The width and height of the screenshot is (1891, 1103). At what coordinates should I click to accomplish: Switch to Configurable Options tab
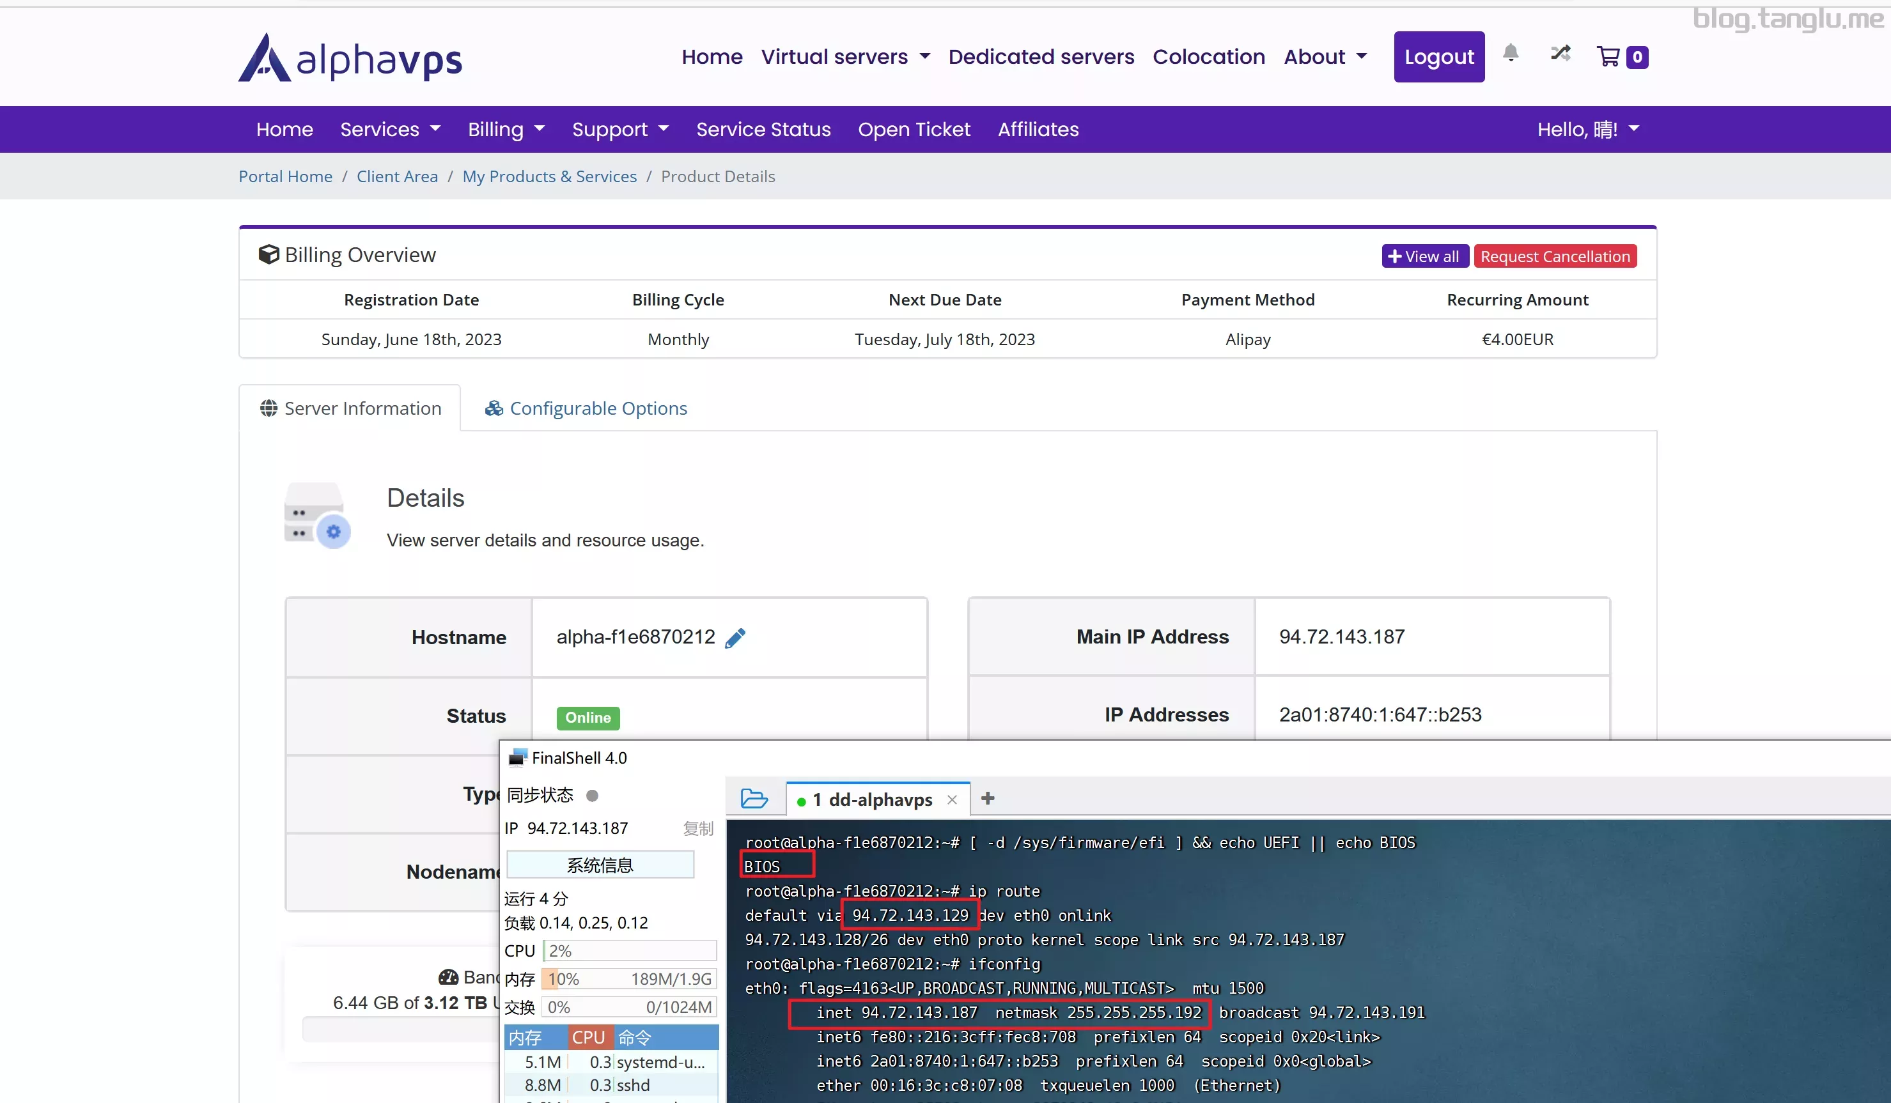[586, 408]
